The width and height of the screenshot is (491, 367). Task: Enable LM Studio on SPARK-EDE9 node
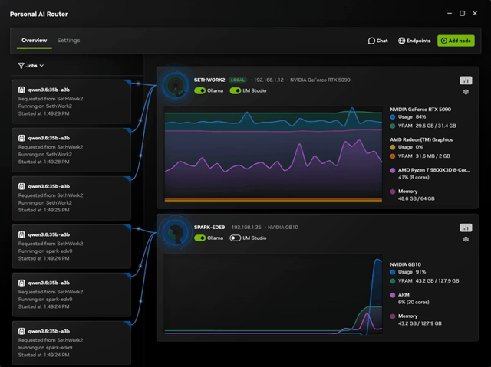(236, 238)
